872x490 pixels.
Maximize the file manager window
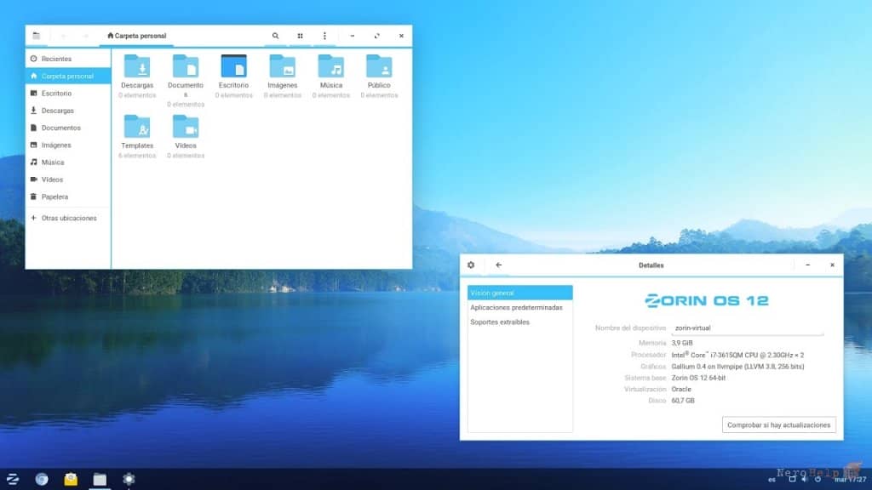coord(376,36)
